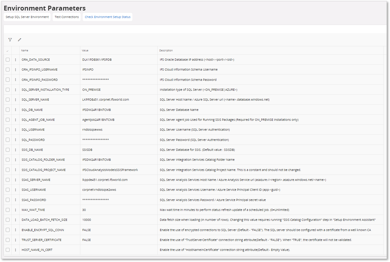This screenshot has height=262, width=390.
Task: Toggle the select-all checkmark in the header
Action: click(8, 50)
